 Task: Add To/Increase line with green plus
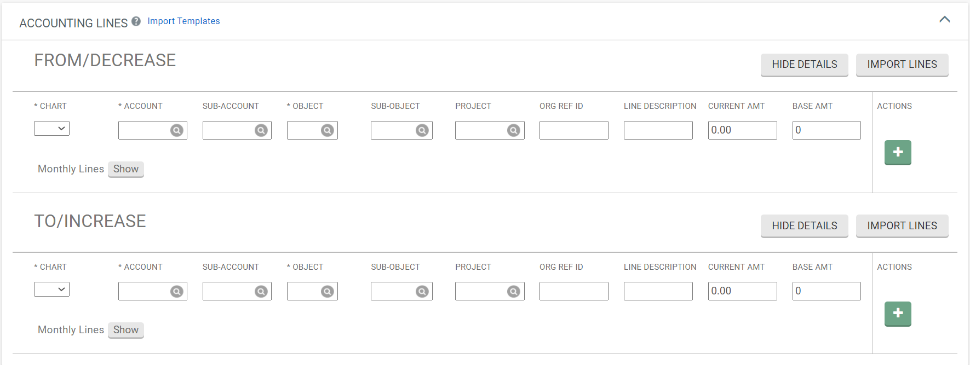(x=898, y=314)
